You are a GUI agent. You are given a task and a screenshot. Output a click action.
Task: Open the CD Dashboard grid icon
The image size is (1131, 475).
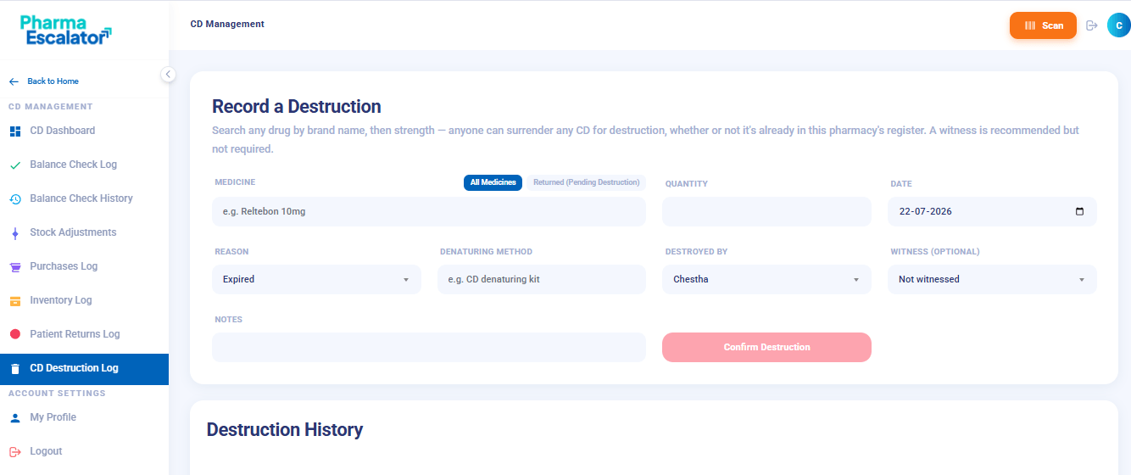(x=15, y=131)
